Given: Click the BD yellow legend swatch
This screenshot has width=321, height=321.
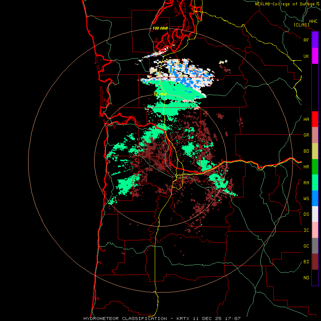Looking at the screenshot, I should coord(315,151).
